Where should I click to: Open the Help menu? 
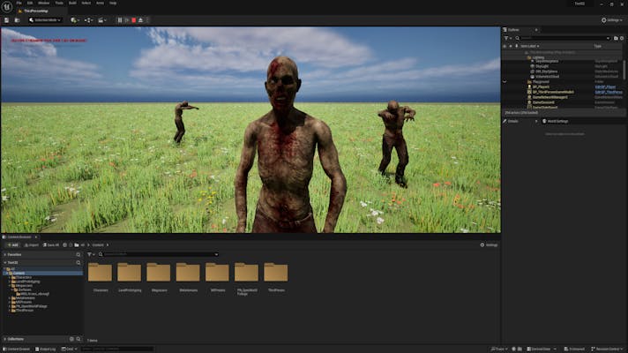pos(113,3)
